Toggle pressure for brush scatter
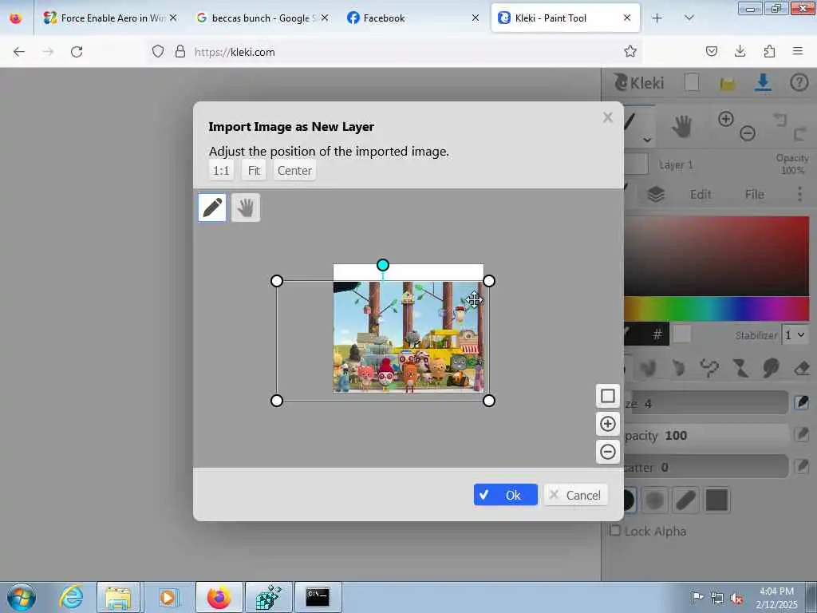 click(801, 466)
